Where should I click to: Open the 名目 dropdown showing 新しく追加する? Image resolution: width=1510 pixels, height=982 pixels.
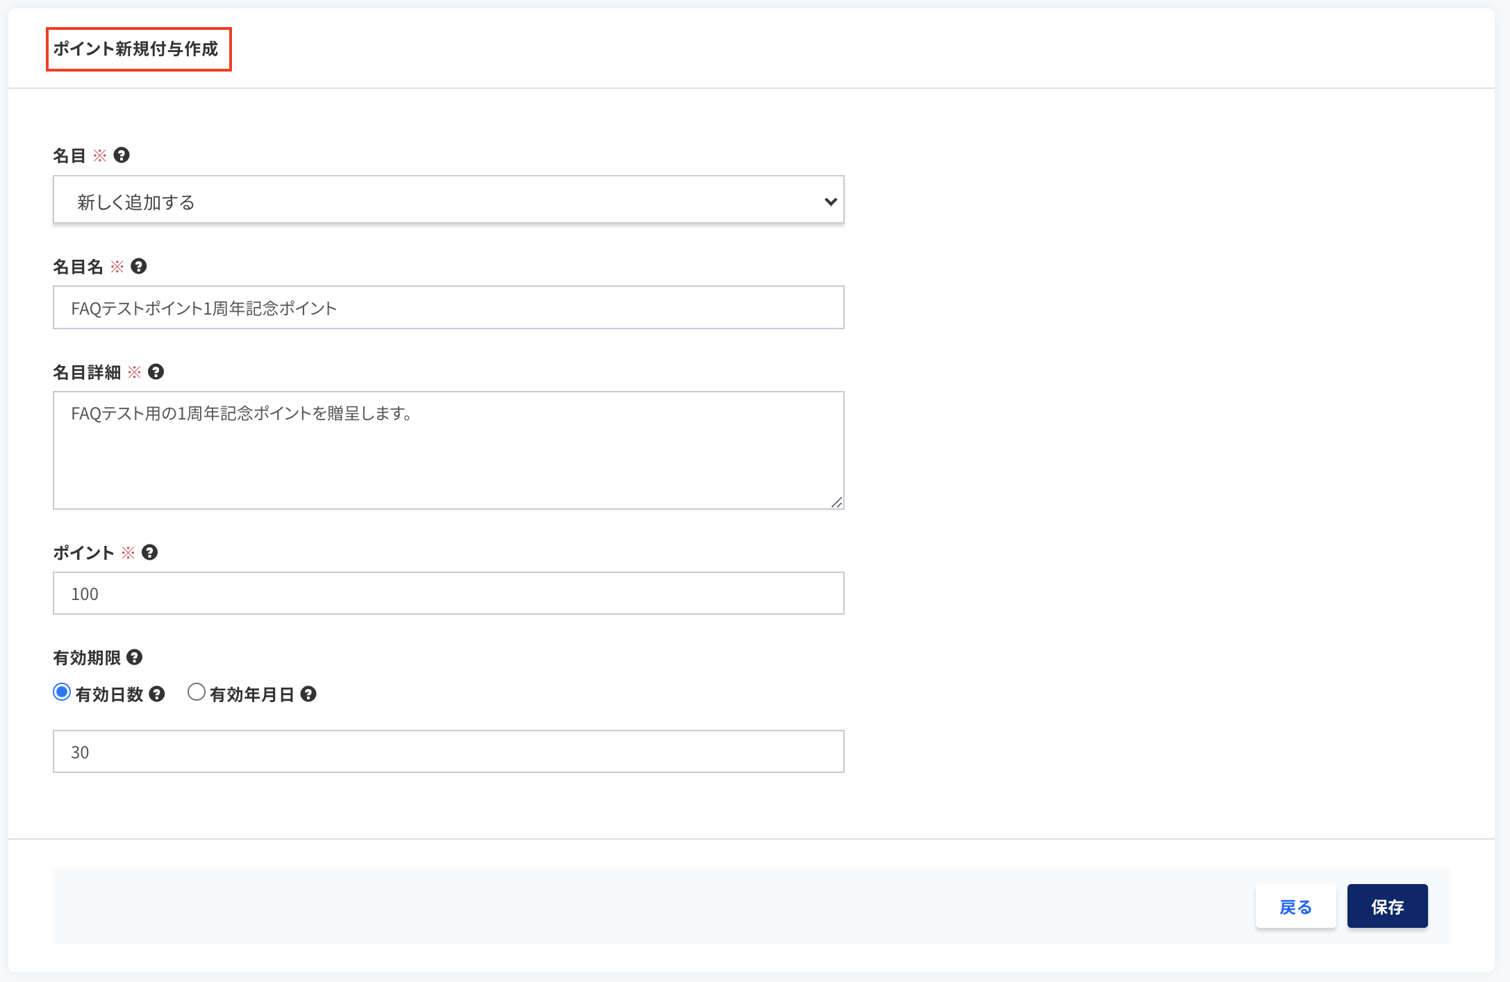(449, 200)
